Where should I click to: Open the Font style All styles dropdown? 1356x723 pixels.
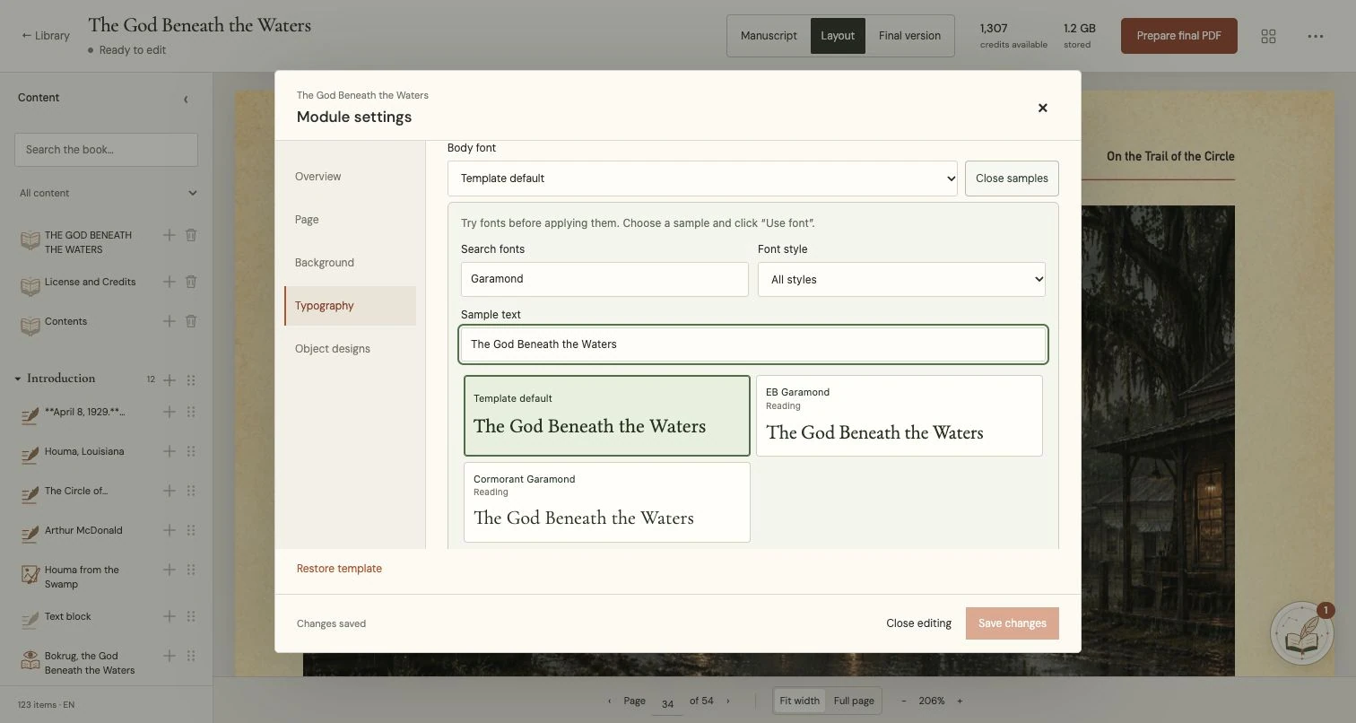901,279
